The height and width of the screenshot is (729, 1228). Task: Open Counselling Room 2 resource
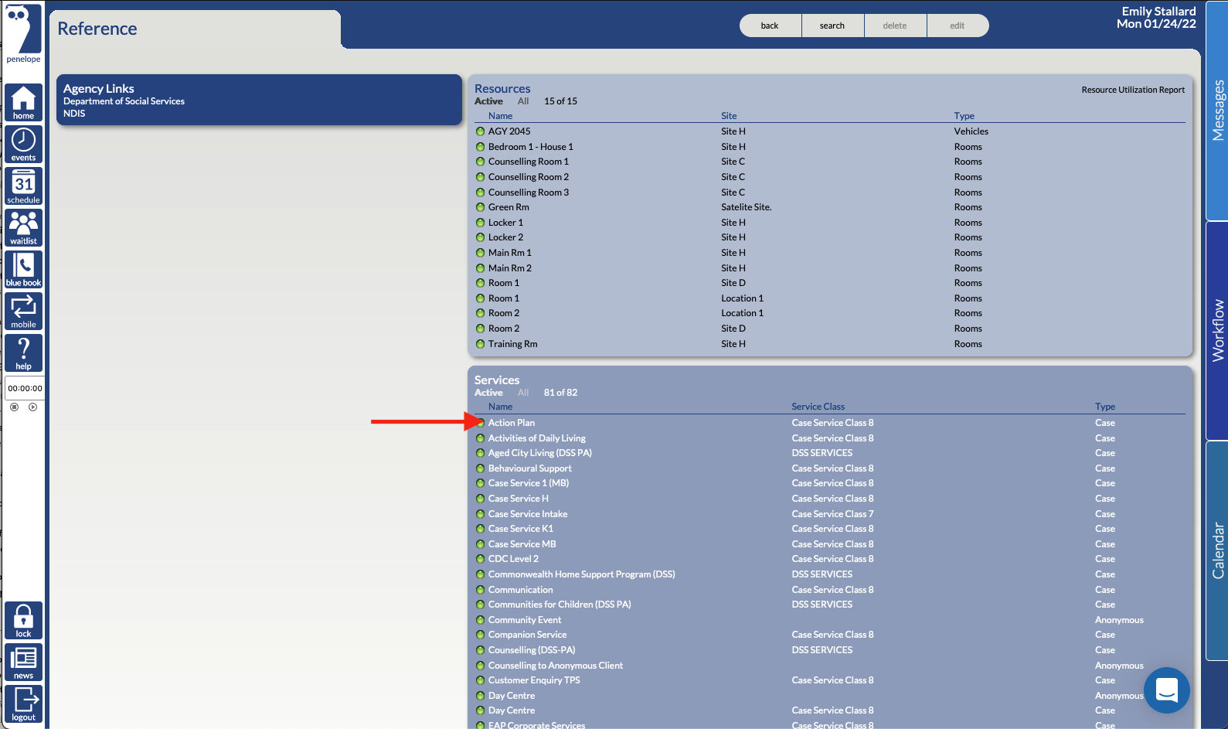point(529,177)
